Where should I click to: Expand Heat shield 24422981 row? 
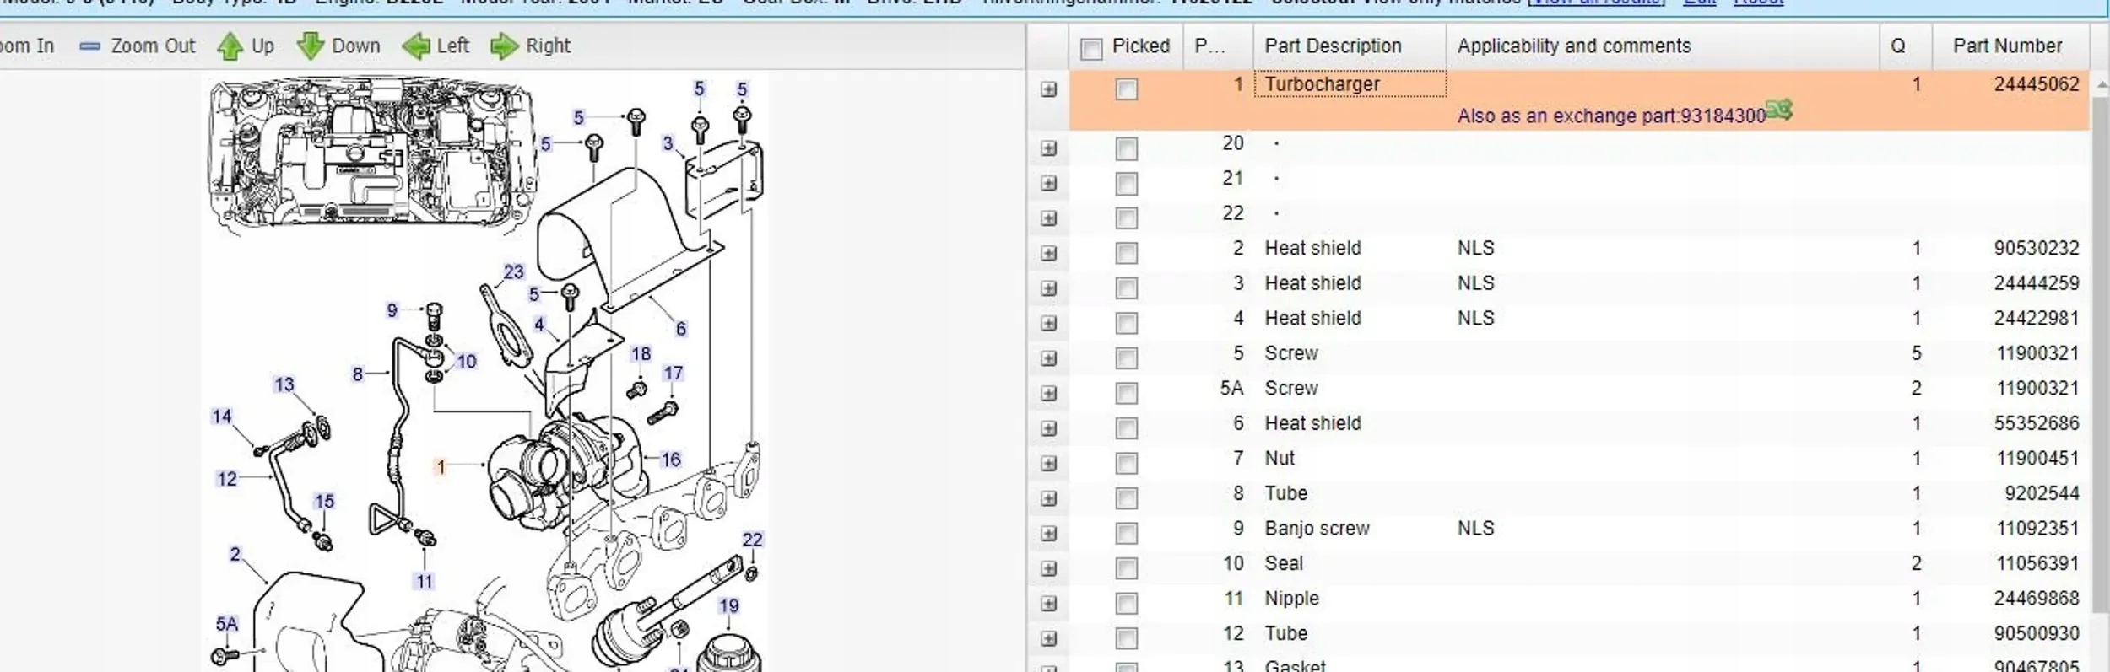click(1048, 324)
